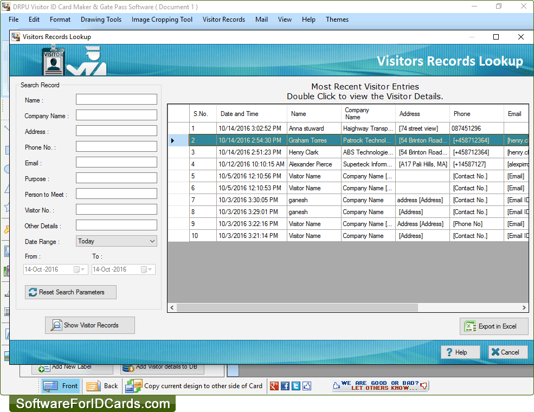Click the Export in Excel button
534x412 pixels.
point(494,326)
